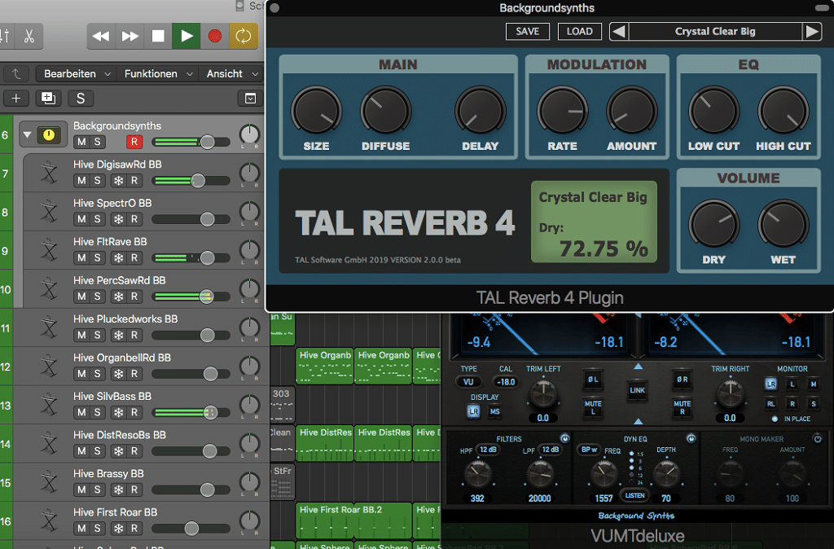Image resolution: width=834 pixels, height=549 pixels.
Task: Click the Hive SilvBass BB volume fader
Action: [x=210, y=413]
